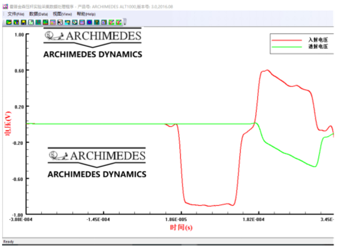Click the red line swatch in legend
Image resolution: width=337 pixels, height=246 pixels.
[x=287, y=40]
